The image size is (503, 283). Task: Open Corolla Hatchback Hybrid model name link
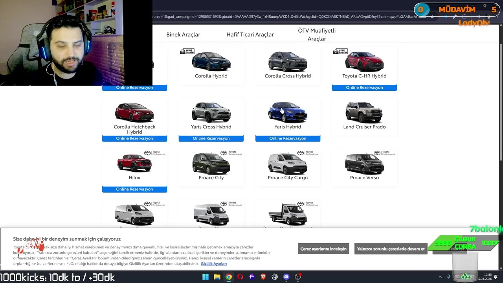134,129
